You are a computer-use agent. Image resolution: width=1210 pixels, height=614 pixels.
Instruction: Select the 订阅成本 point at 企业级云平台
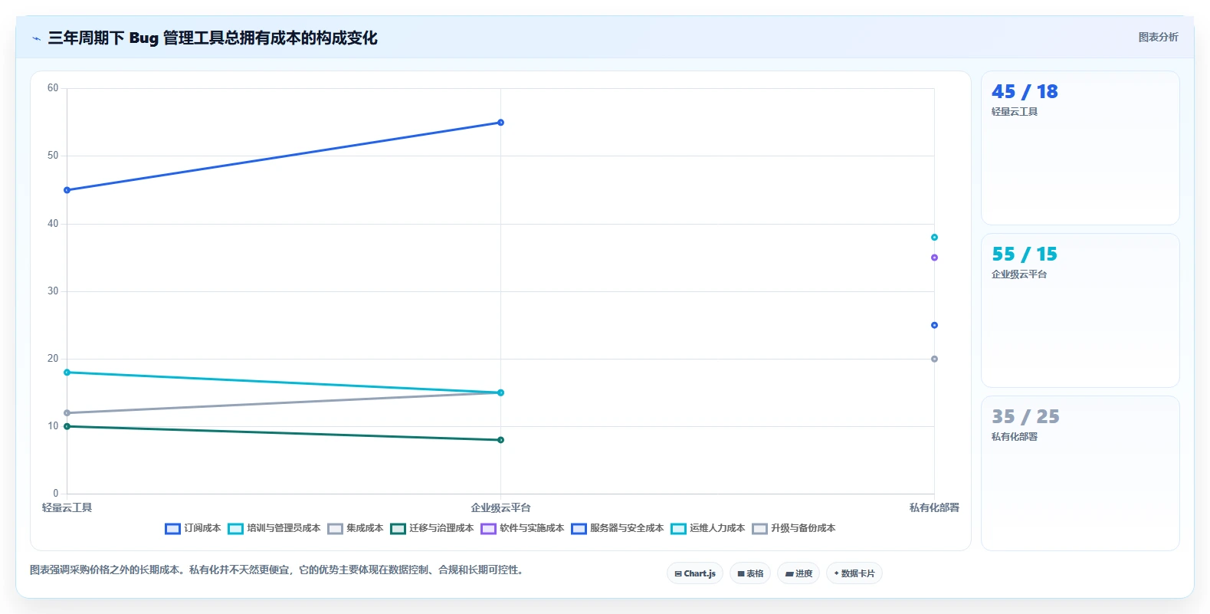tap(500, 123)
